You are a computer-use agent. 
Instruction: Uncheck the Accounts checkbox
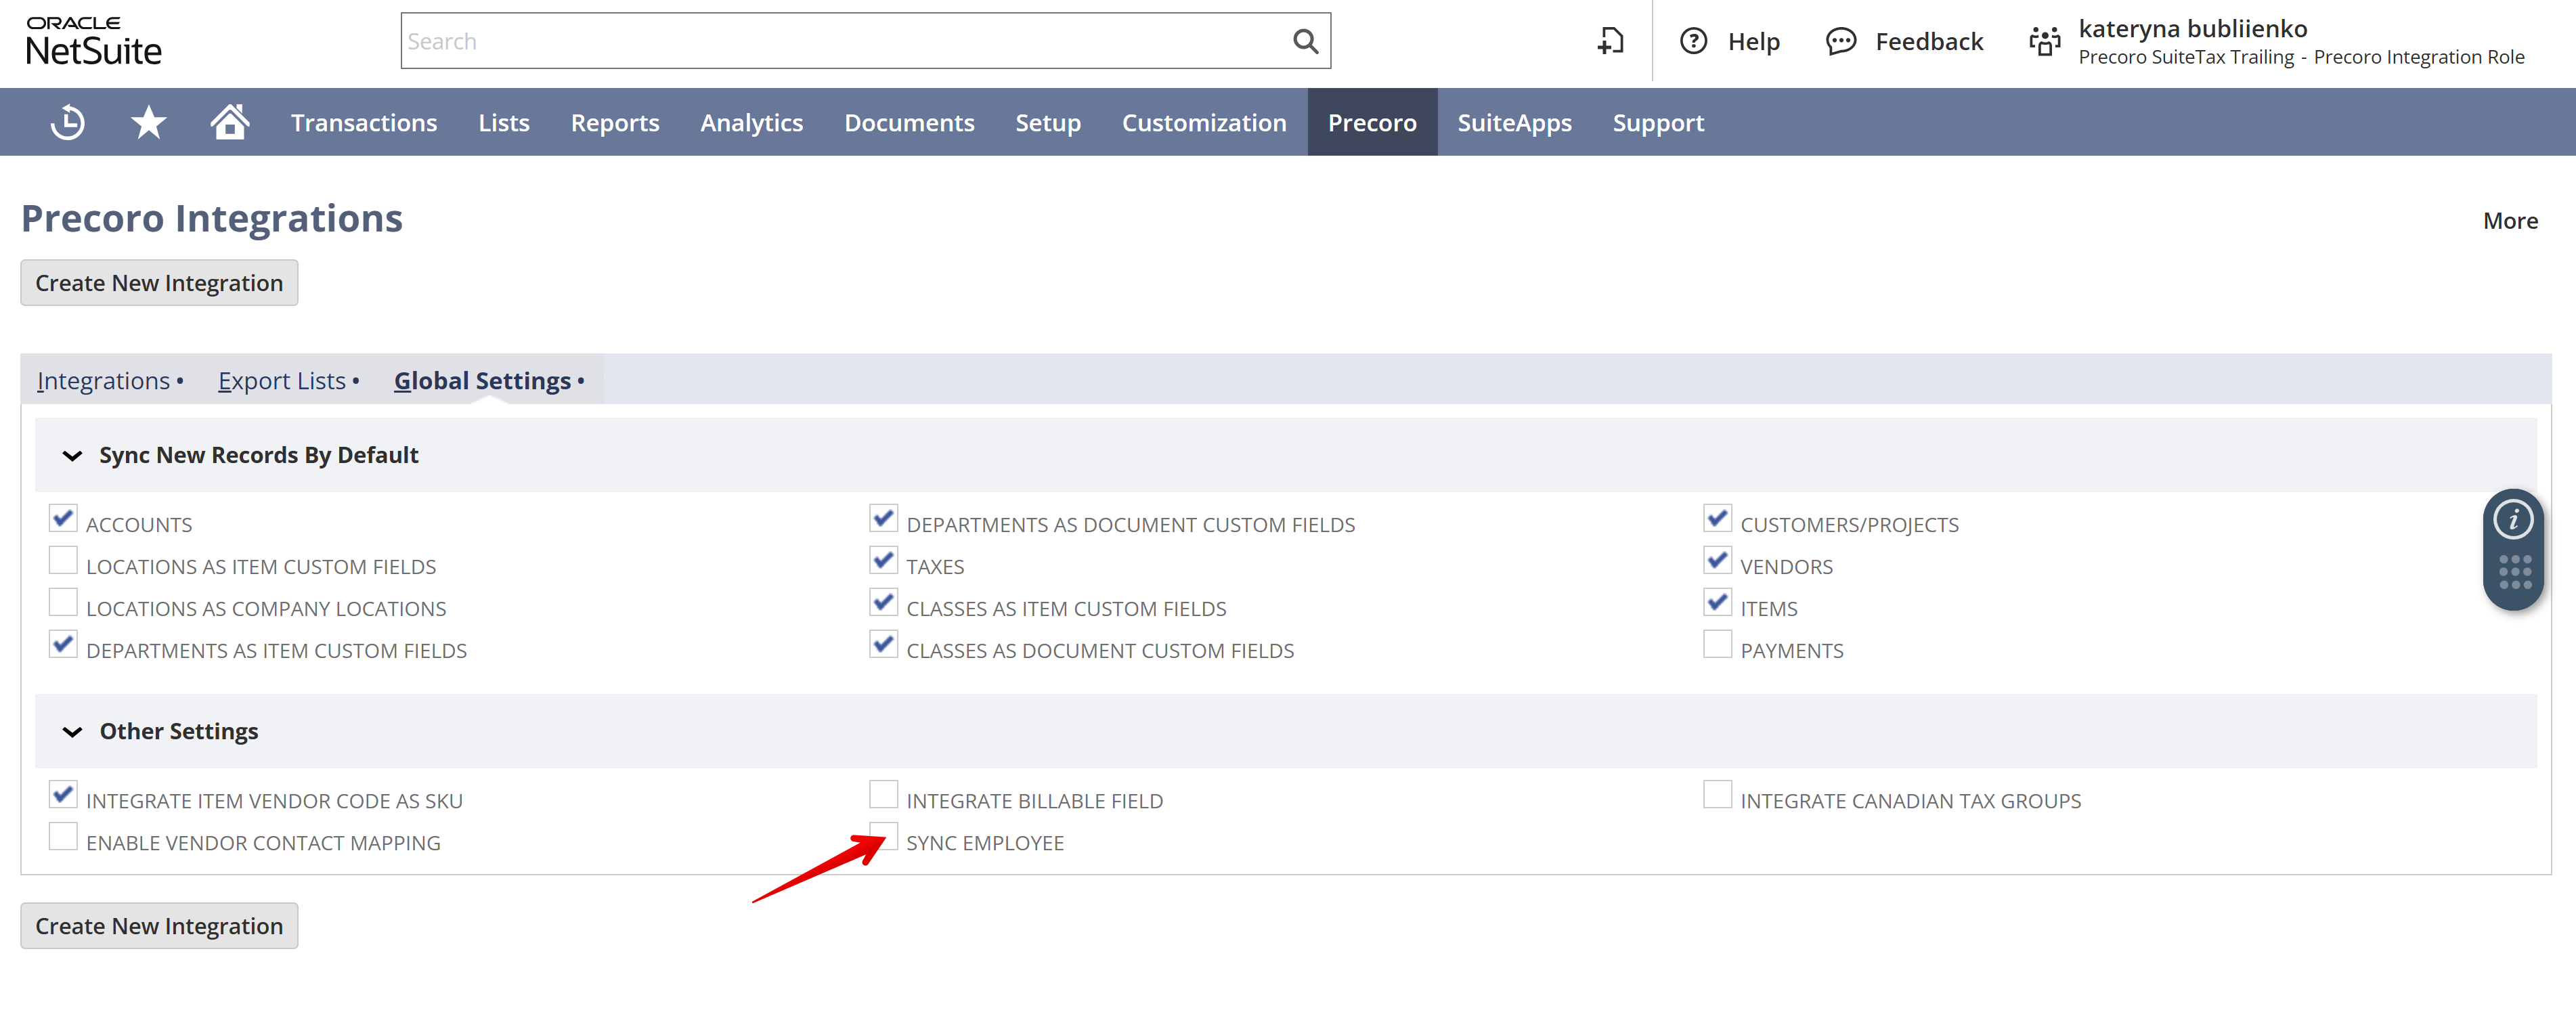click(x=63, y=518)
